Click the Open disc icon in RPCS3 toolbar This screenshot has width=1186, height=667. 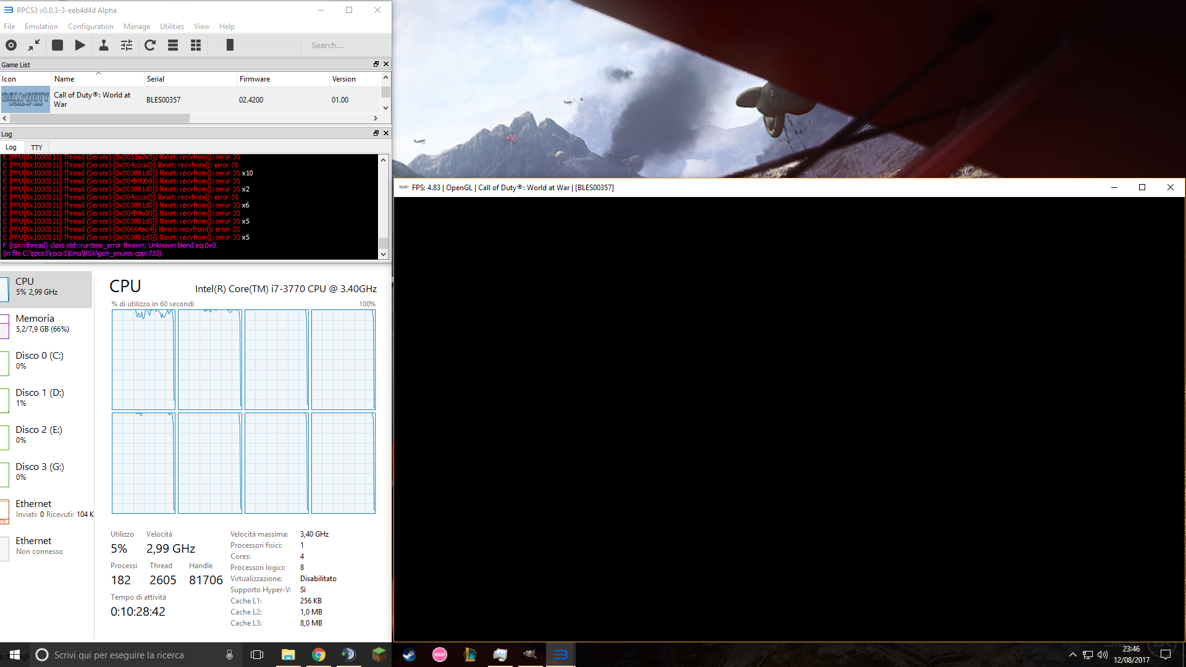[x=11, y=45]
